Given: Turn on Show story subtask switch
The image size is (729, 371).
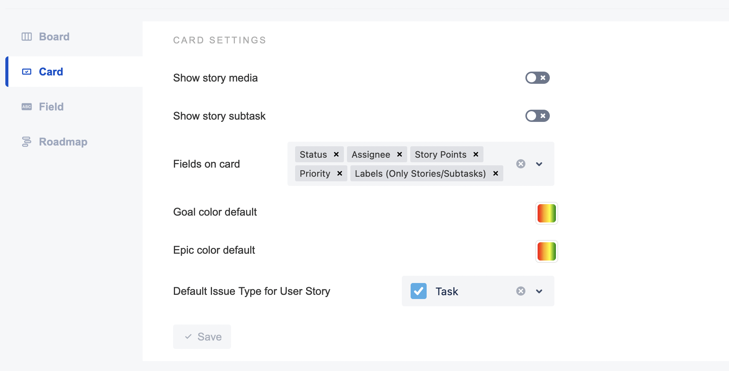Looking at the screenshot, I should (537, 116).
